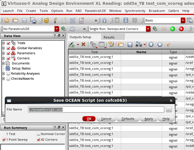Click the dialog Help button
This screenshot has width=194, height=150.
click(x=166, y=119)
